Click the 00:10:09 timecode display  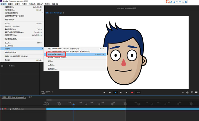(x=45, y=92)
